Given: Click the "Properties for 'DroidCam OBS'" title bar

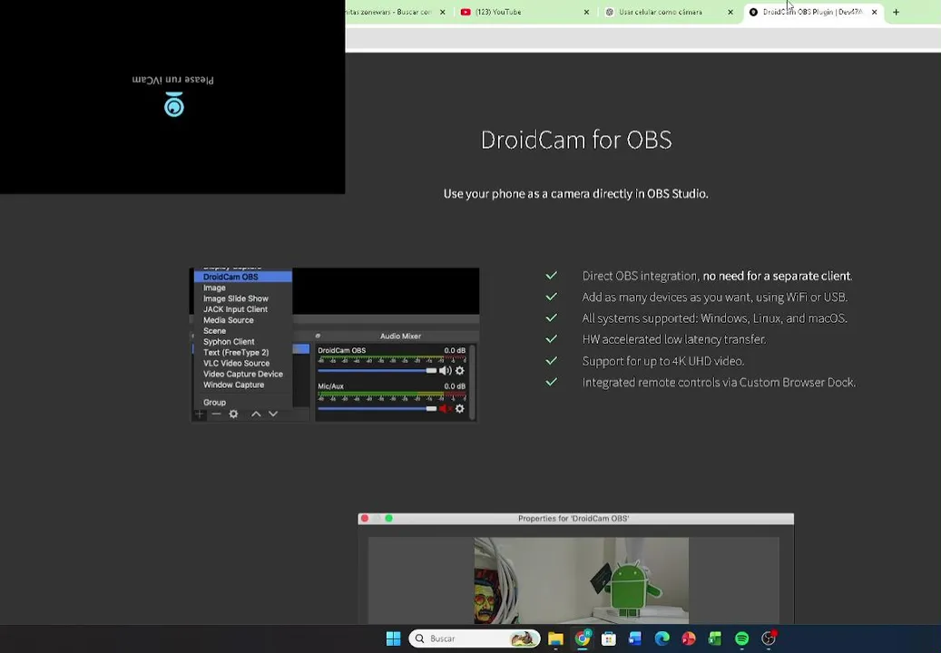Looking at the screenshot, I should [x=576, y=519].
